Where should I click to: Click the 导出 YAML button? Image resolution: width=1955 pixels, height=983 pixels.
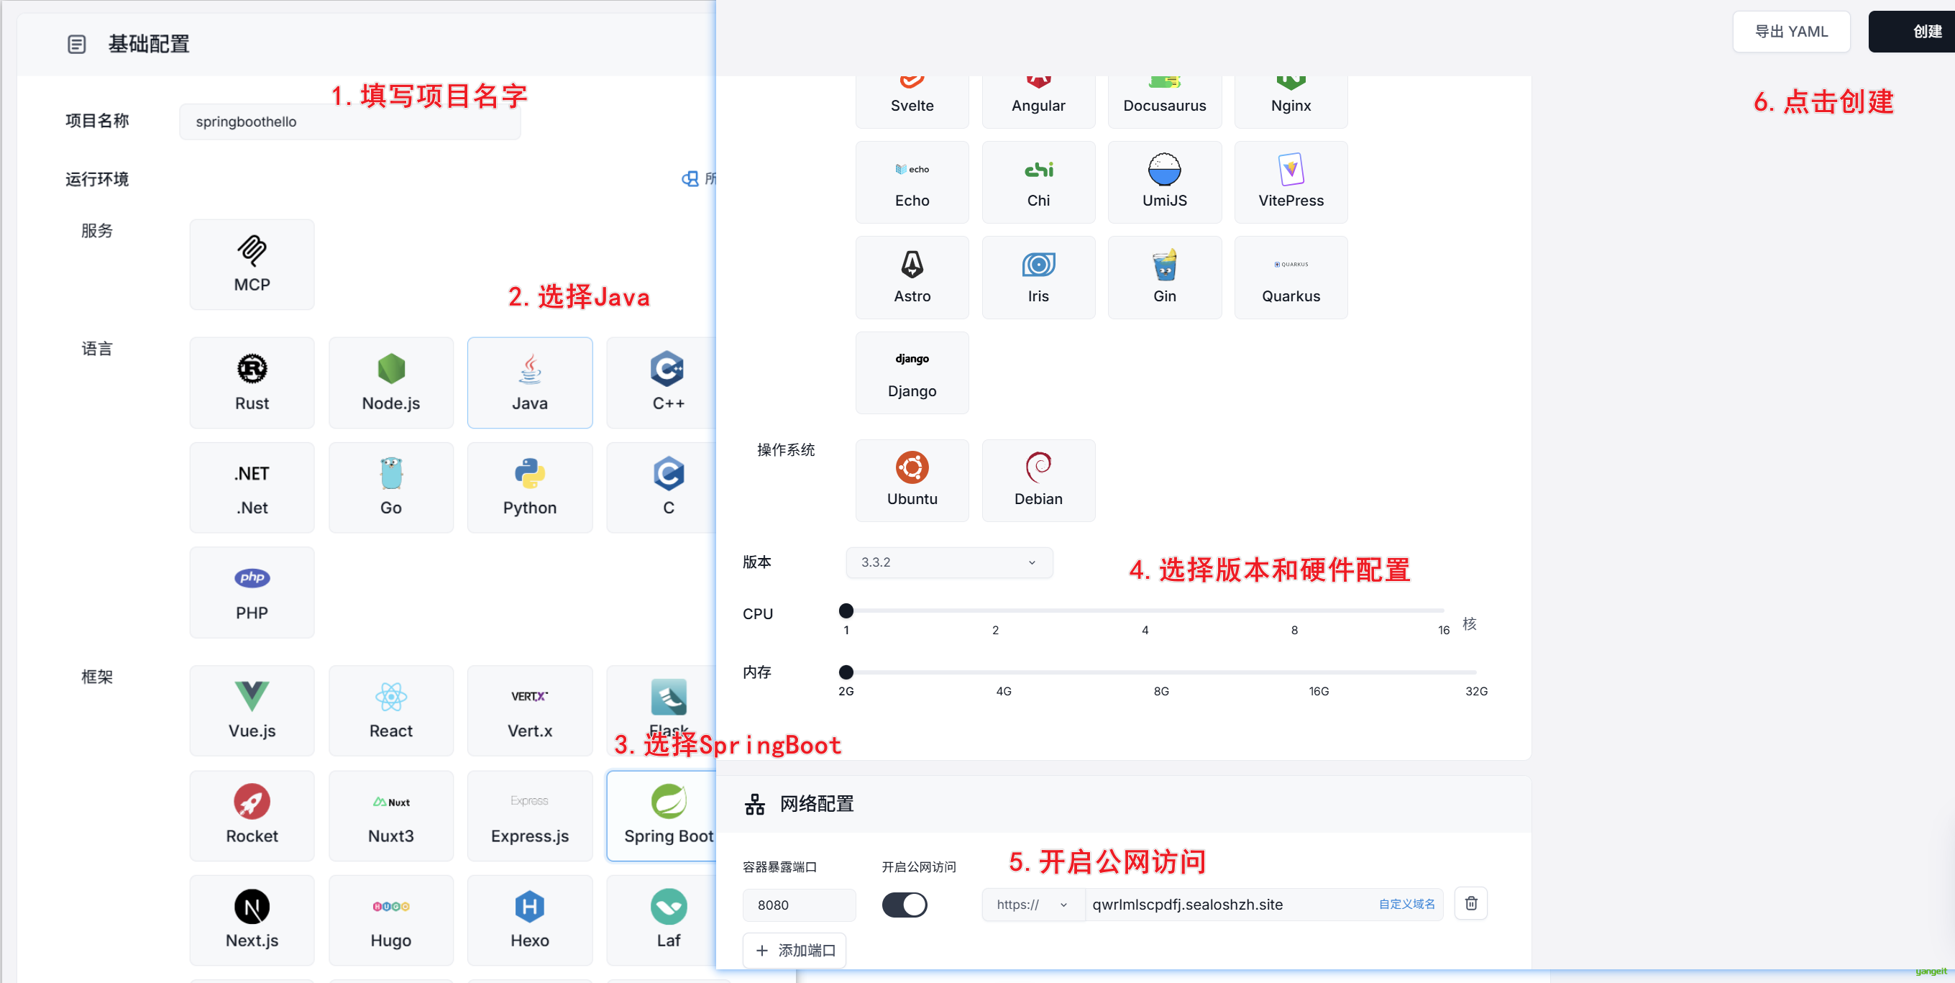[1791, 32]
